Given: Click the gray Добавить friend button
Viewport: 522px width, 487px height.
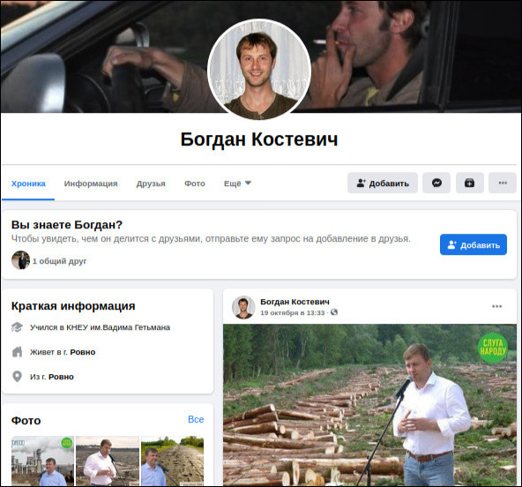Looking at the screenshot, I should click(x=382, y=183).
